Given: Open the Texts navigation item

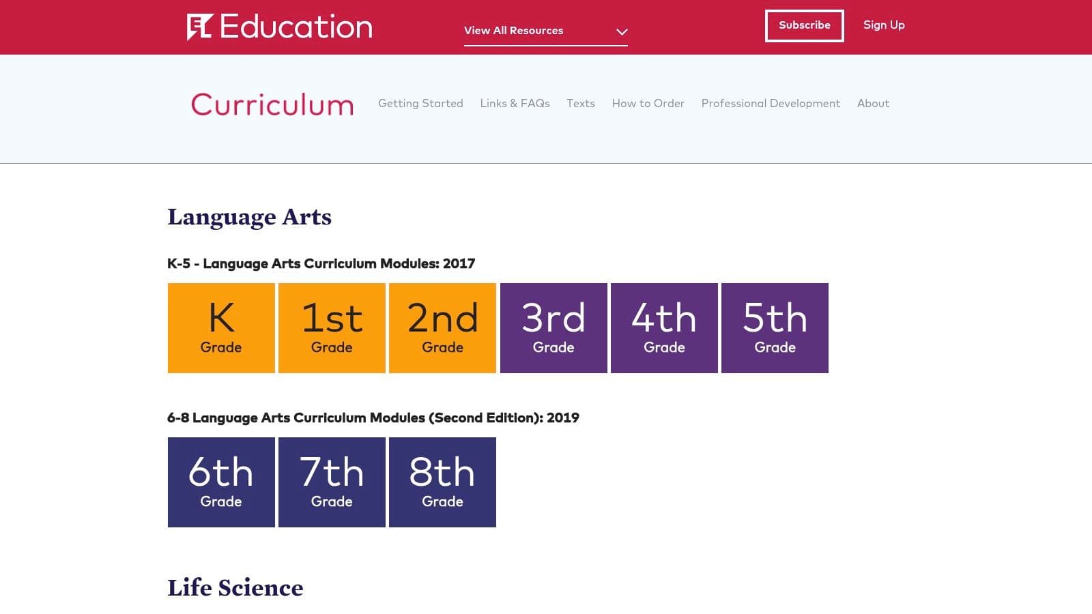Looking at the screenshot, I should (581, 103).
